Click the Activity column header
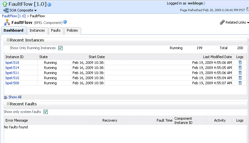This screenshot has height=143, width=249. pos(220,120)
